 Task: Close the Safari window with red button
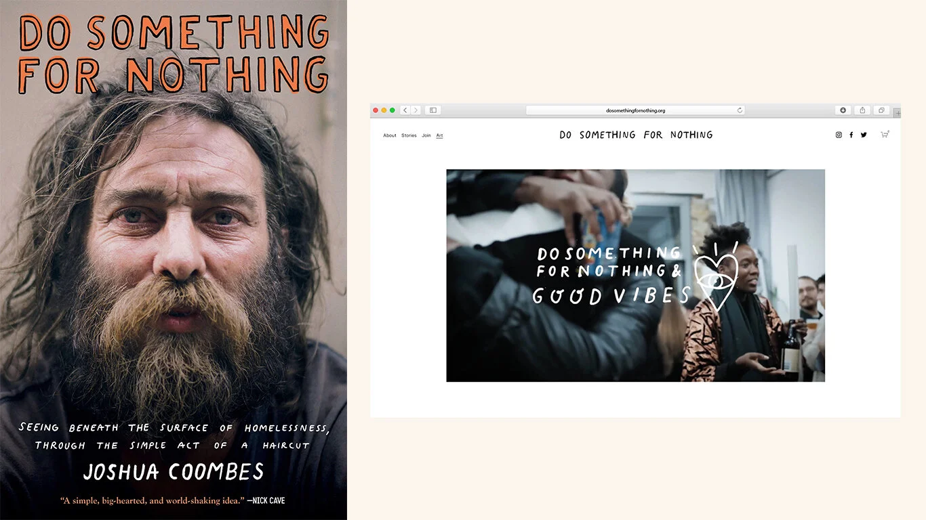click(376, 110)
